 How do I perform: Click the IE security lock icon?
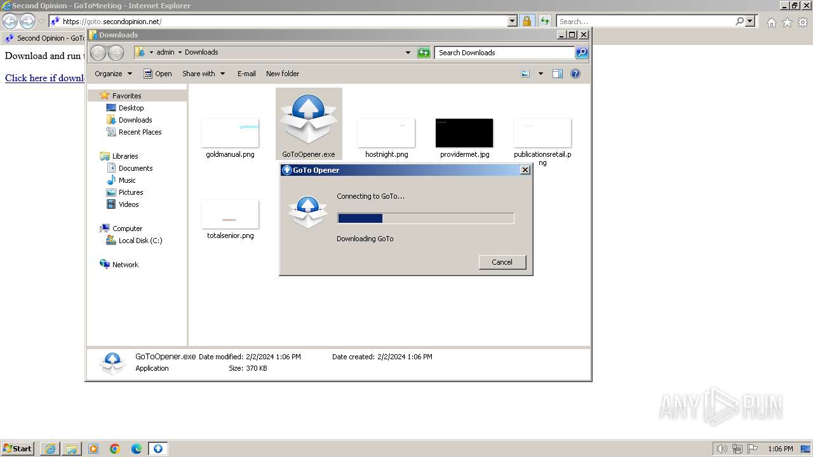pyautogui.click(x=527, y=21)
